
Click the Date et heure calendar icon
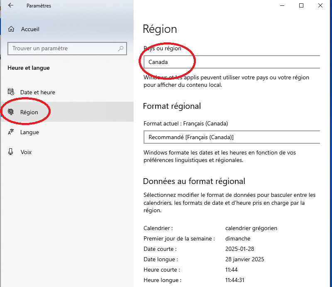coord(11,92)
